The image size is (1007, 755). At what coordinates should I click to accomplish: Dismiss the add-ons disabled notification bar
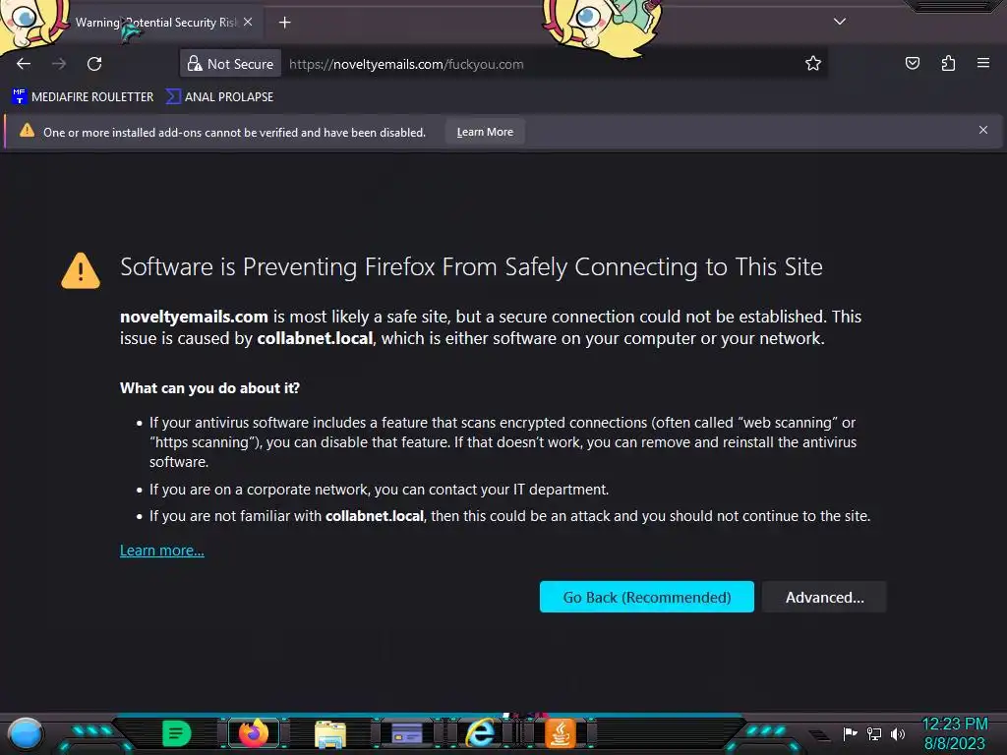983,130
